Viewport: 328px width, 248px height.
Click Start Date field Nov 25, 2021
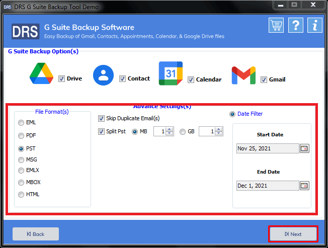pyautogui.click(x=268, y=148)
